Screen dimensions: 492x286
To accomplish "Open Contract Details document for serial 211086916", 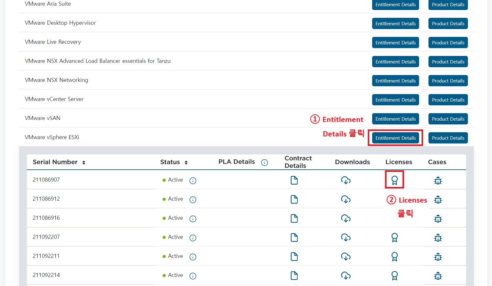I will point(294,218).
